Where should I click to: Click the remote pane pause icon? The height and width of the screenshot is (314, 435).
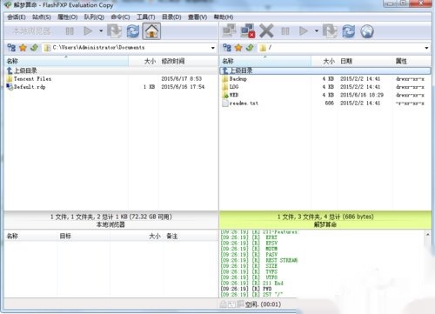click(x=285, y=31)
